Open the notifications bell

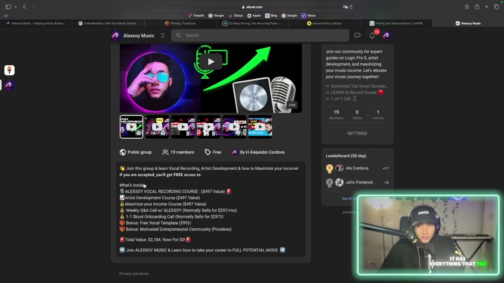[372, 36]
